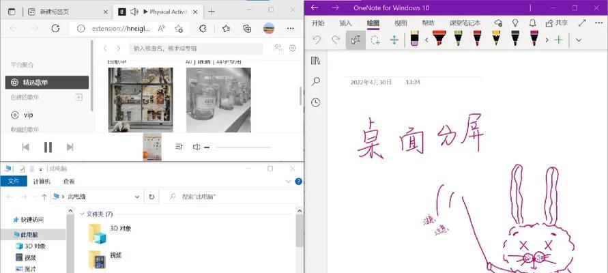Open the current playlist queue icon
Screen dimensions: 608x273
179,147
